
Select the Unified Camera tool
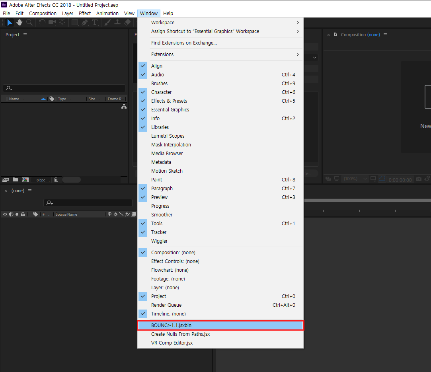(x=52, y=23)
